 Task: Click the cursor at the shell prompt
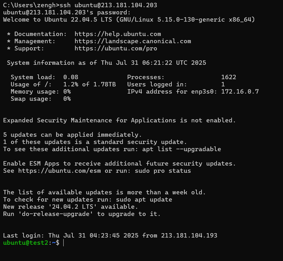[63, 243]
